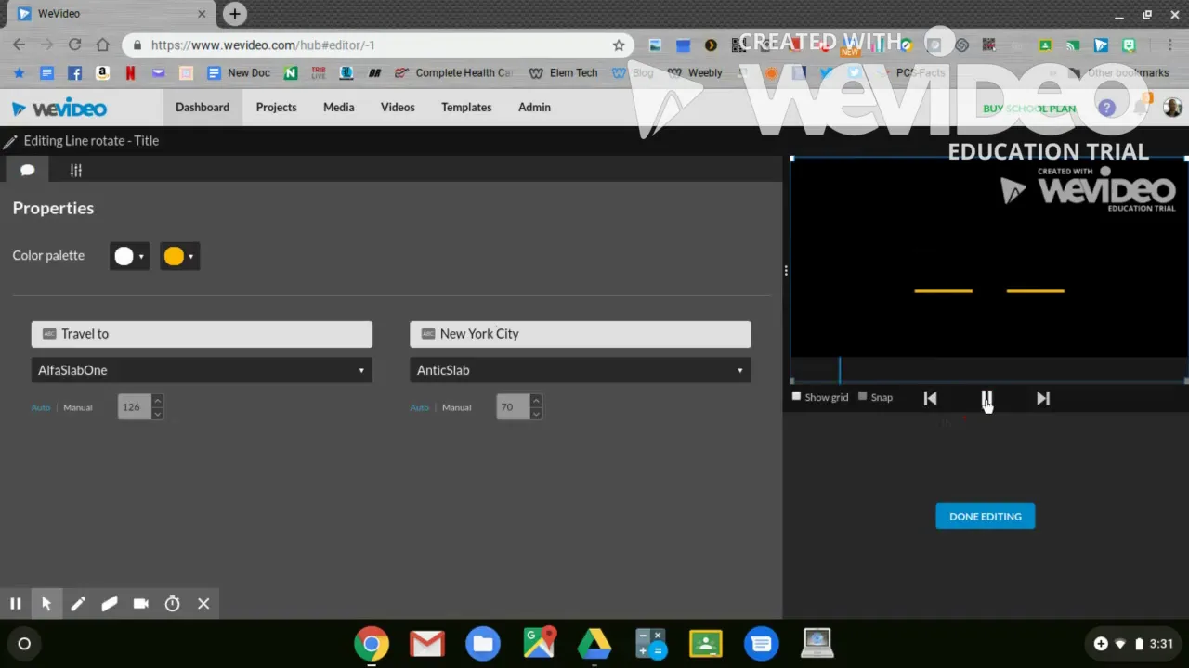Image resolution: width=1189 pixels, height=668 pixels.
Task: Open the Weebly bookmark
Action: (x=695, y=72)
